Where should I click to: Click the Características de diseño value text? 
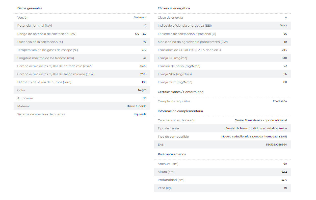click(x=261, y=120)
